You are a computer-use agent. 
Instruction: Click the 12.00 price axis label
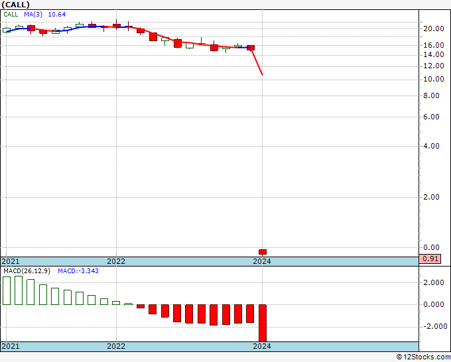pyautogui.click(x=434, y=66)
